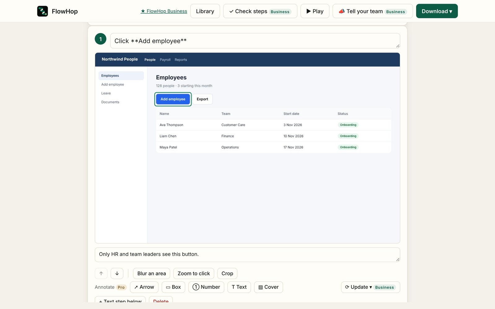Edit the note 'Only HR and team leaders'

click(247, 255)
